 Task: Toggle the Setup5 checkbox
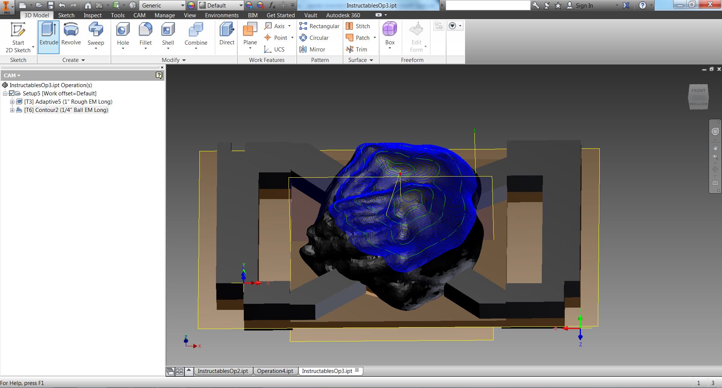(x=12, y=93)
